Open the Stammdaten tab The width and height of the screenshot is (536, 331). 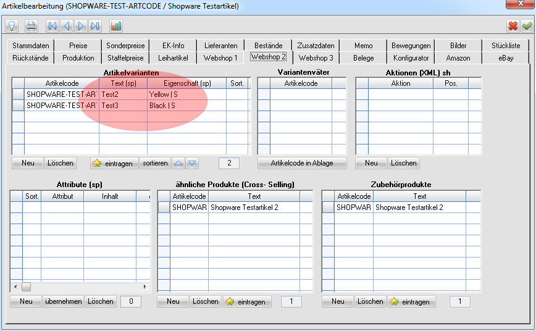tap(30, 46)
